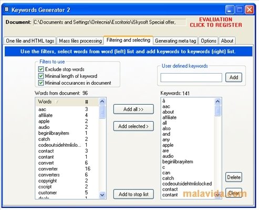
Task: Click Add selected > button
Action: click(133, 126)
